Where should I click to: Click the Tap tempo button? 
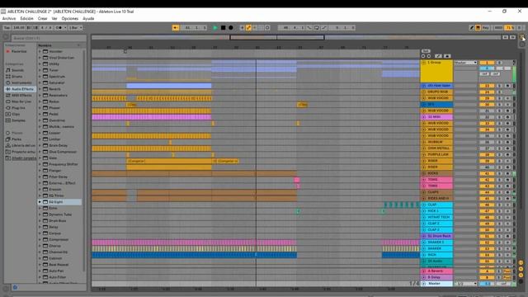tap(7, 27)
